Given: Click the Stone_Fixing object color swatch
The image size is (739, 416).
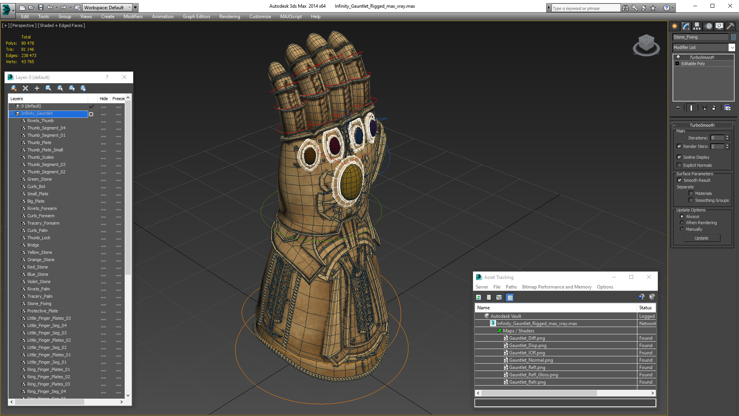Looking at the screenshot, I should tap(733, 37).
